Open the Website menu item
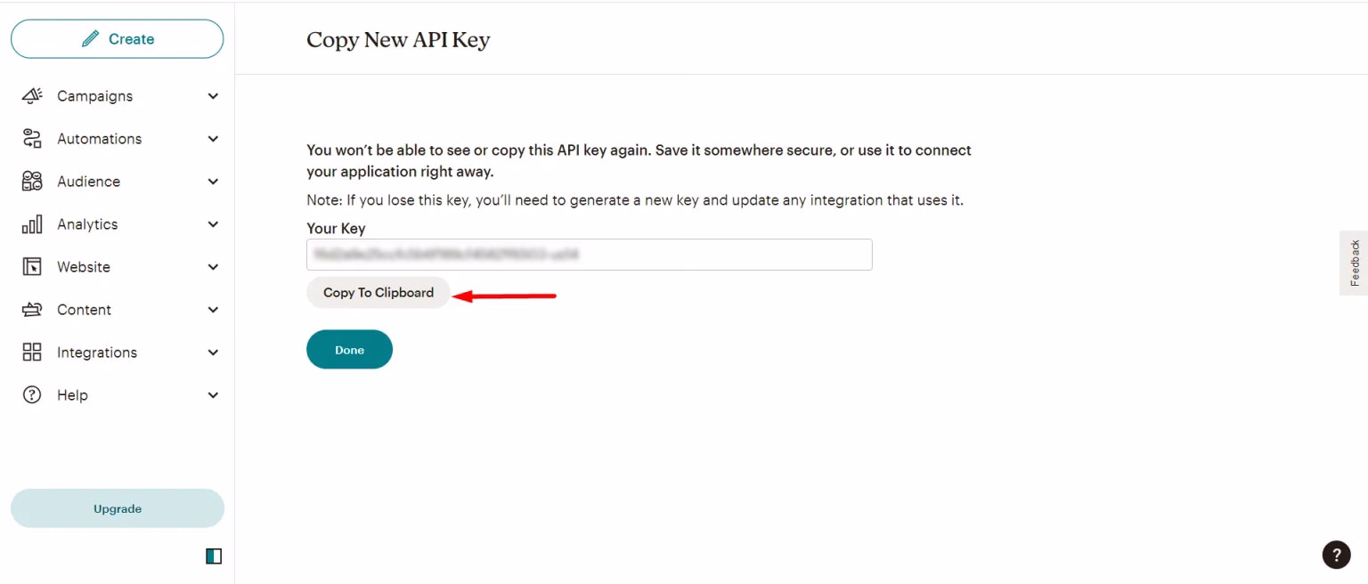Screen dimensions: 1368x584 [117, 267]
